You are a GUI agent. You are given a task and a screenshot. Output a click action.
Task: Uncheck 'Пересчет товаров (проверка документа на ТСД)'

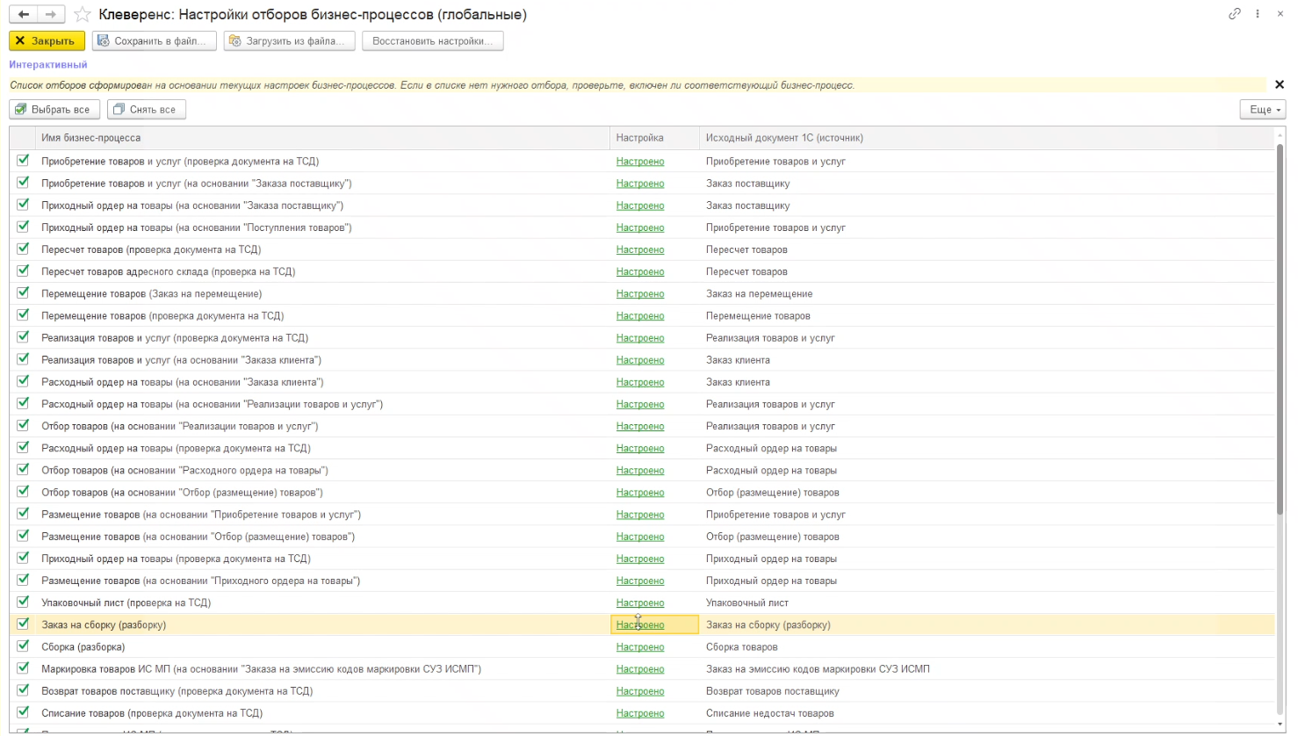click(23, 249)
